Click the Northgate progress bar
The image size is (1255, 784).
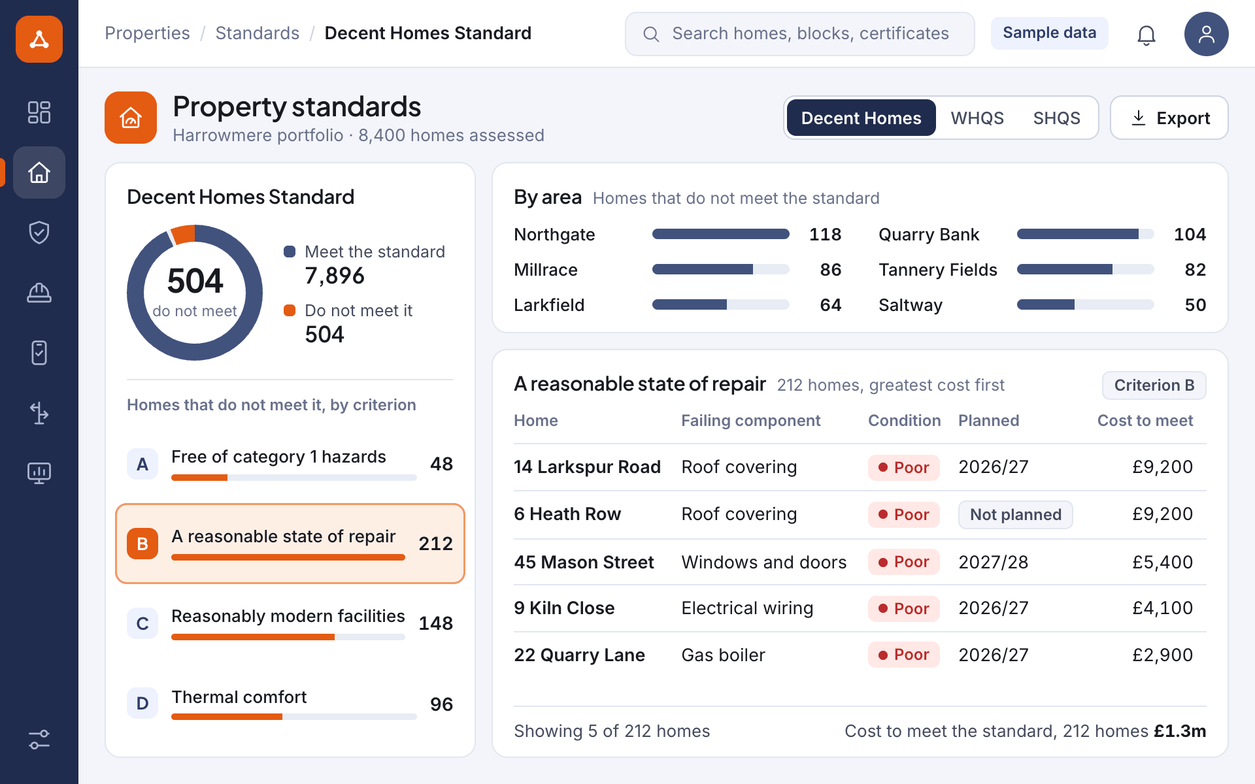721,234
